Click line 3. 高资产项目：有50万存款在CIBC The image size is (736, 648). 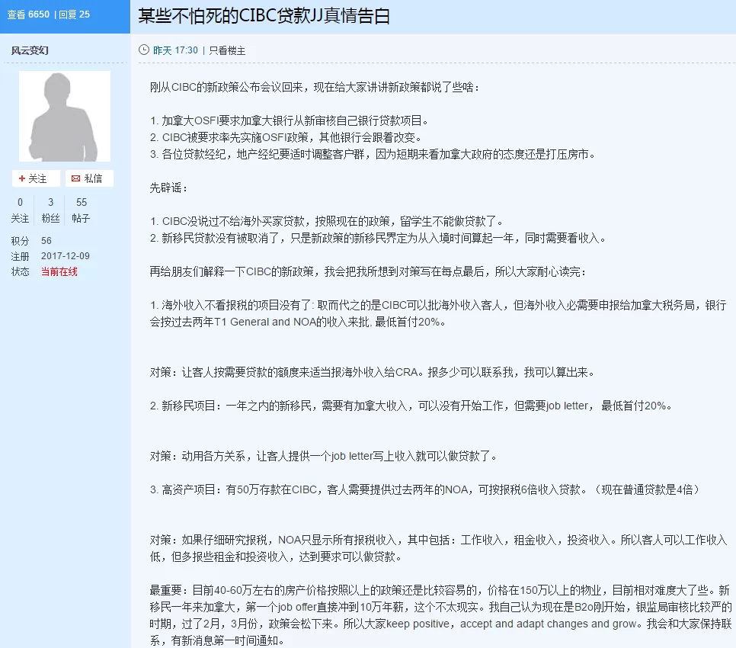[425, 489]
